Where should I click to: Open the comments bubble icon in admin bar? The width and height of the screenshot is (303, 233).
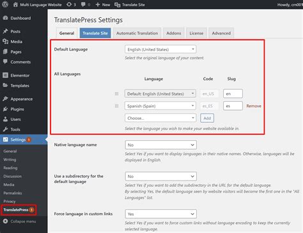pyautogui.click(x=83, y=4)
